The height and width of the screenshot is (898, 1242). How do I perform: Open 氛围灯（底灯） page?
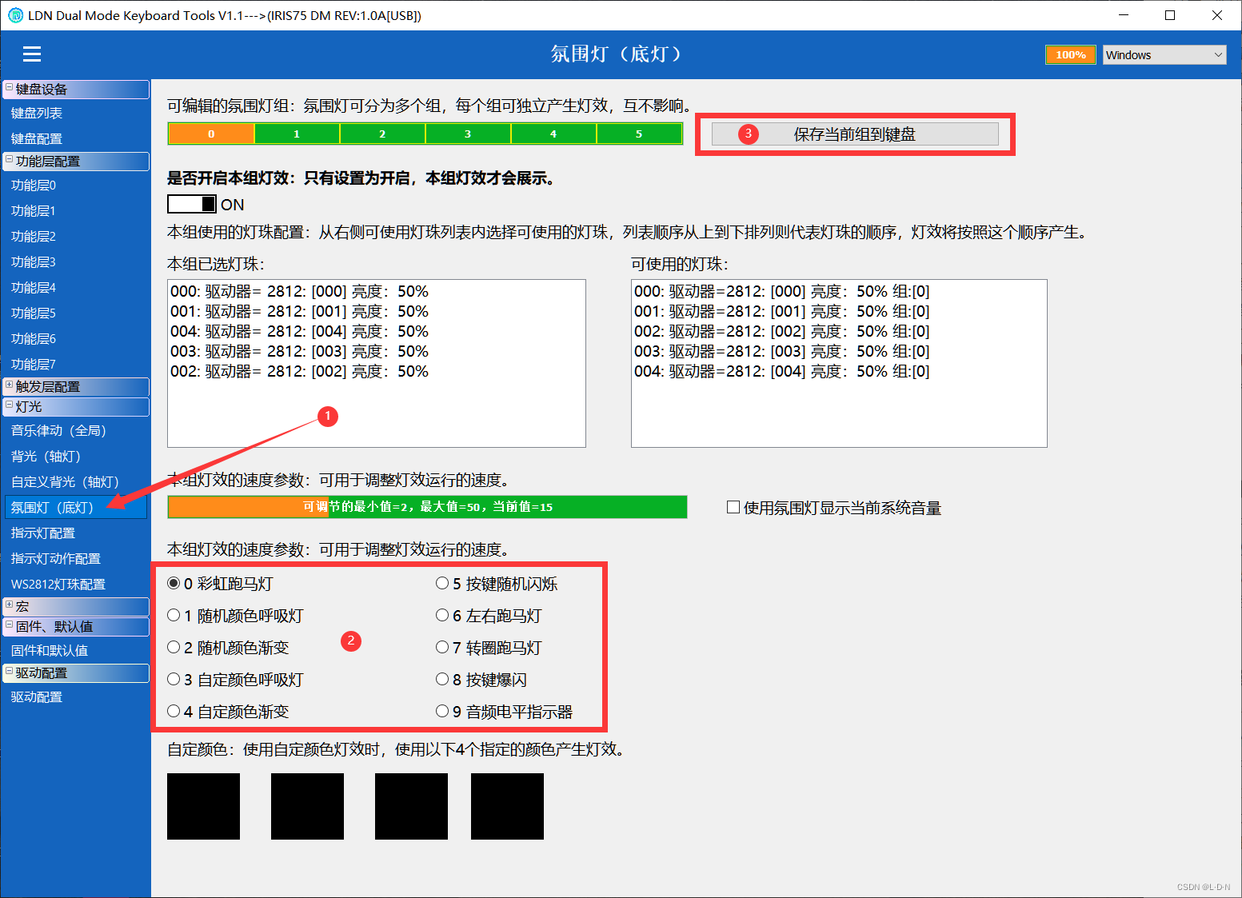point(76,508)
